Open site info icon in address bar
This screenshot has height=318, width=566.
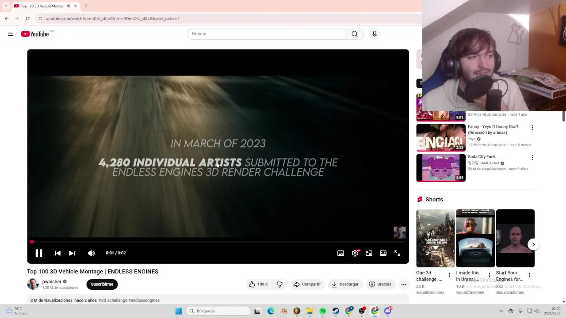(40, 19)
